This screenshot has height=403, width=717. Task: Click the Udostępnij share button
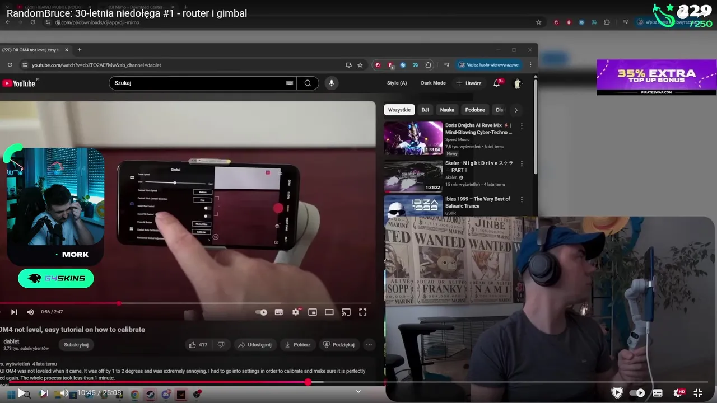pos(254,344)
